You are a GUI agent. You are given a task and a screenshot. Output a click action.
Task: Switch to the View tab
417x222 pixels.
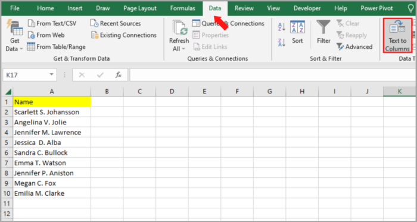(x=273, y=8)
